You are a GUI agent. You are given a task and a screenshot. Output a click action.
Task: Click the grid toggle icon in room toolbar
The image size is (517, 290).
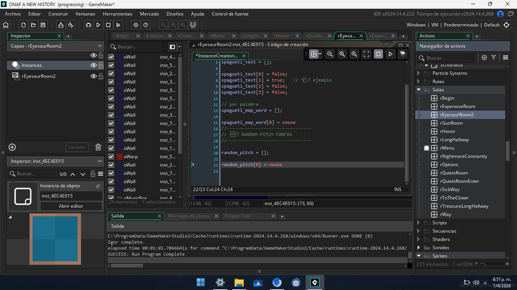[314, 54]
